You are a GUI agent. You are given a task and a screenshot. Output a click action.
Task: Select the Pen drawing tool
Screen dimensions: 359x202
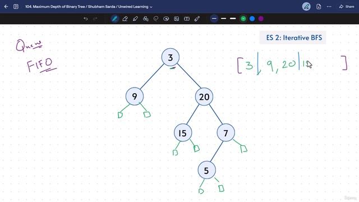pos(114,19)
